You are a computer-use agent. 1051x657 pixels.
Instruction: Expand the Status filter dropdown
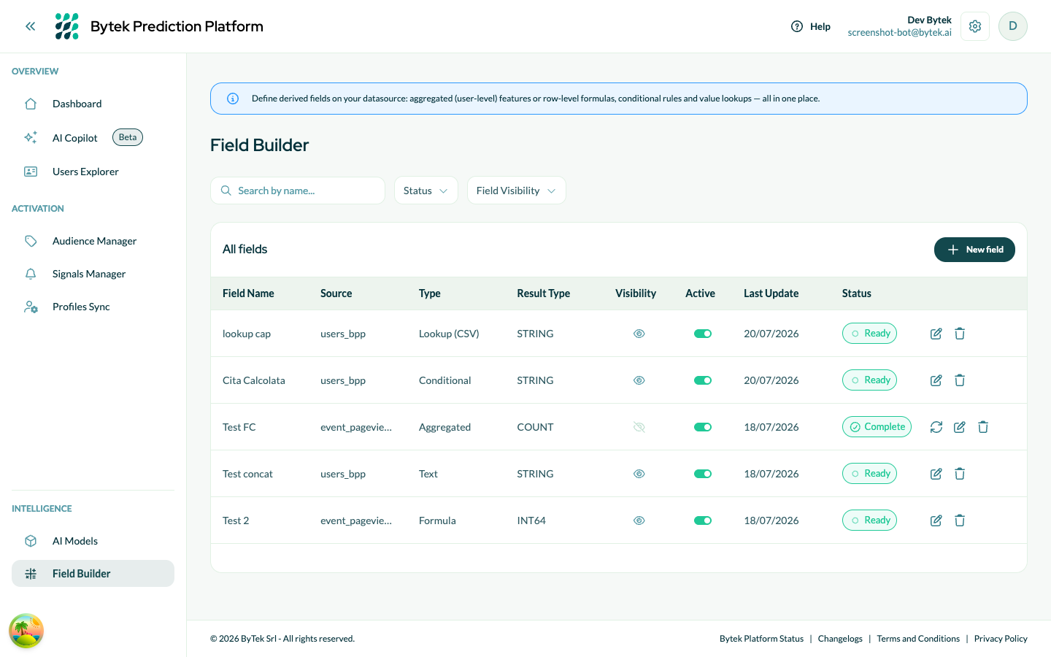pos(426,191)
